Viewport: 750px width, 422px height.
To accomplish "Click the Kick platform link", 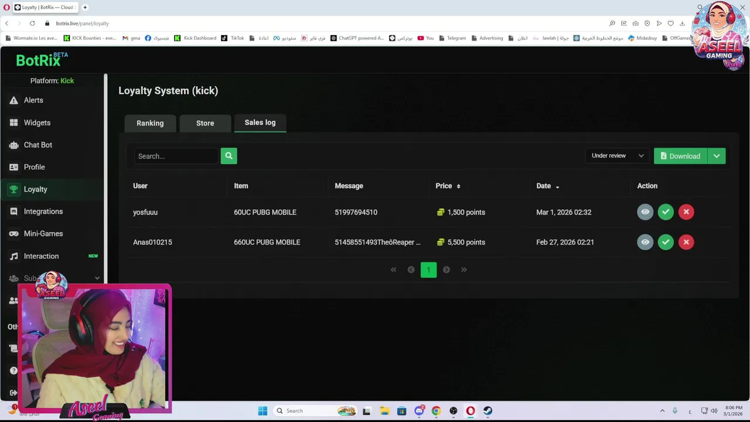I will [x=67, y=81].
